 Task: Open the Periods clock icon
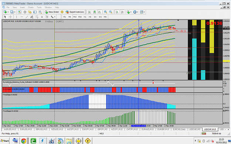click(x=135, y=12)
